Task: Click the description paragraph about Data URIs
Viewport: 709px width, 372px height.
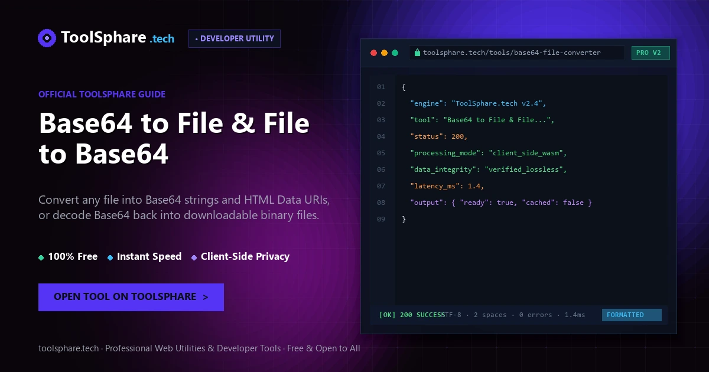Action: click(x=184, y=207)
